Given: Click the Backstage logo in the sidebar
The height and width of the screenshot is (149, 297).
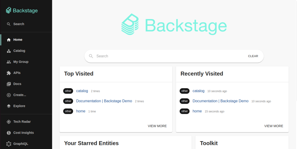Looking at the screenshot, I should pos(22,10).
